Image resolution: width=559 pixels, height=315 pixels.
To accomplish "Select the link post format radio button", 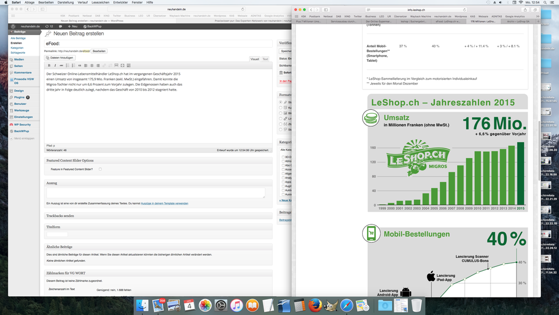I will pos(281,118).
